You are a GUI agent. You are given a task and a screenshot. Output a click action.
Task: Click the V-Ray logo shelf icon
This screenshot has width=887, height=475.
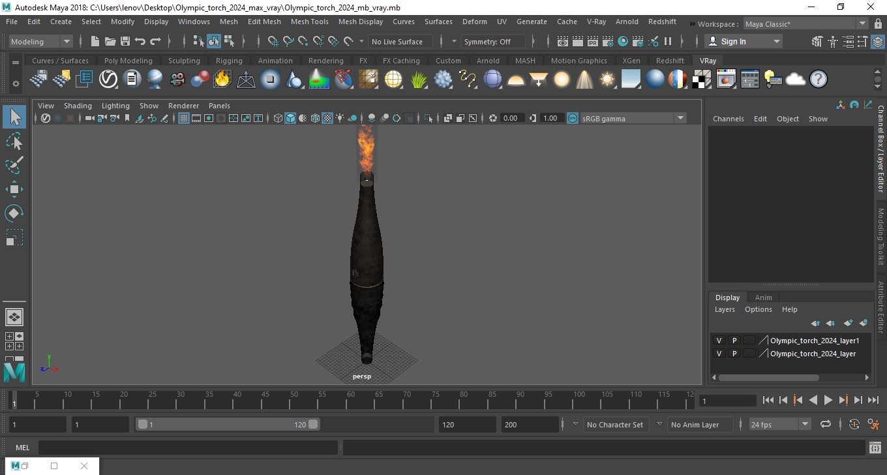[x=108, y=80]
